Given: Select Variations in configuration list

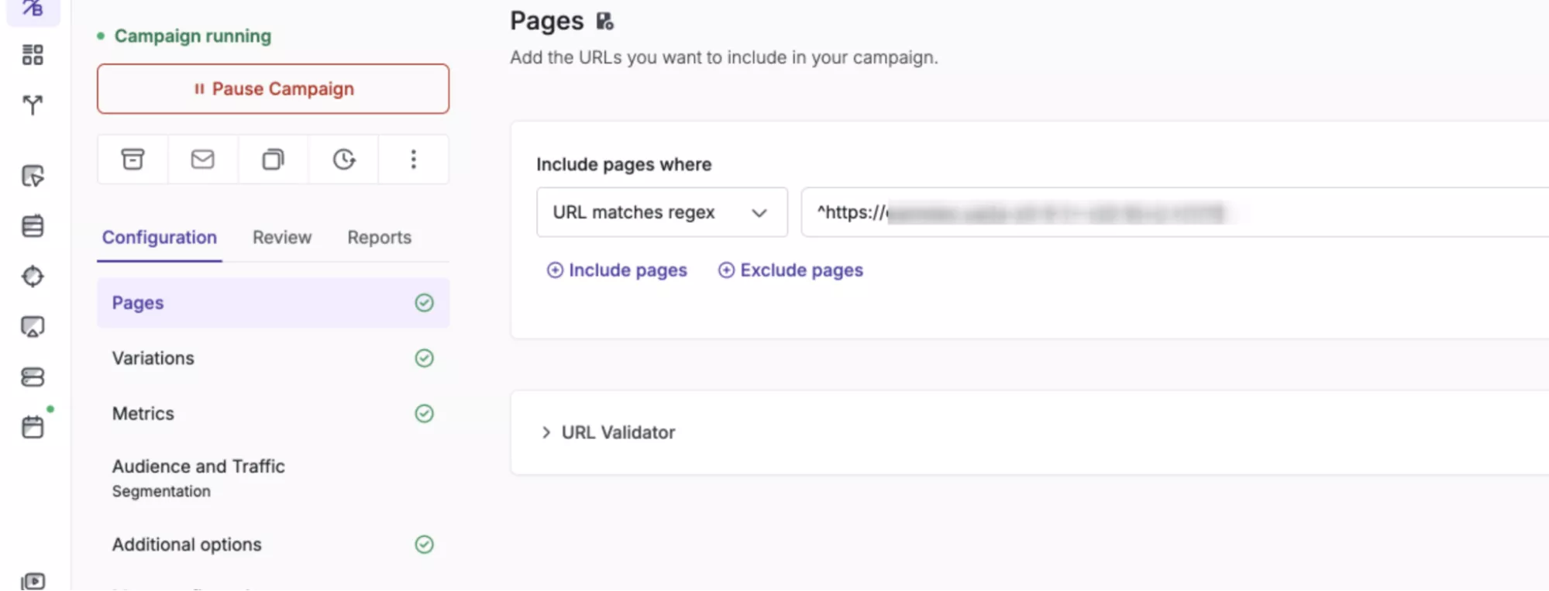Looking at the screenshot, I should pyautogui.click(x=153, y=358).
